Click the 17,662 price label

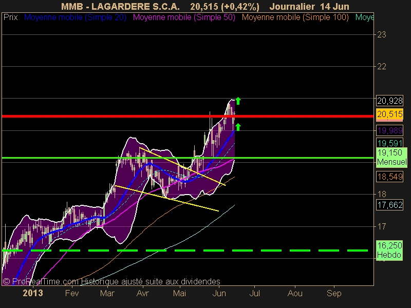coord(390,205)
